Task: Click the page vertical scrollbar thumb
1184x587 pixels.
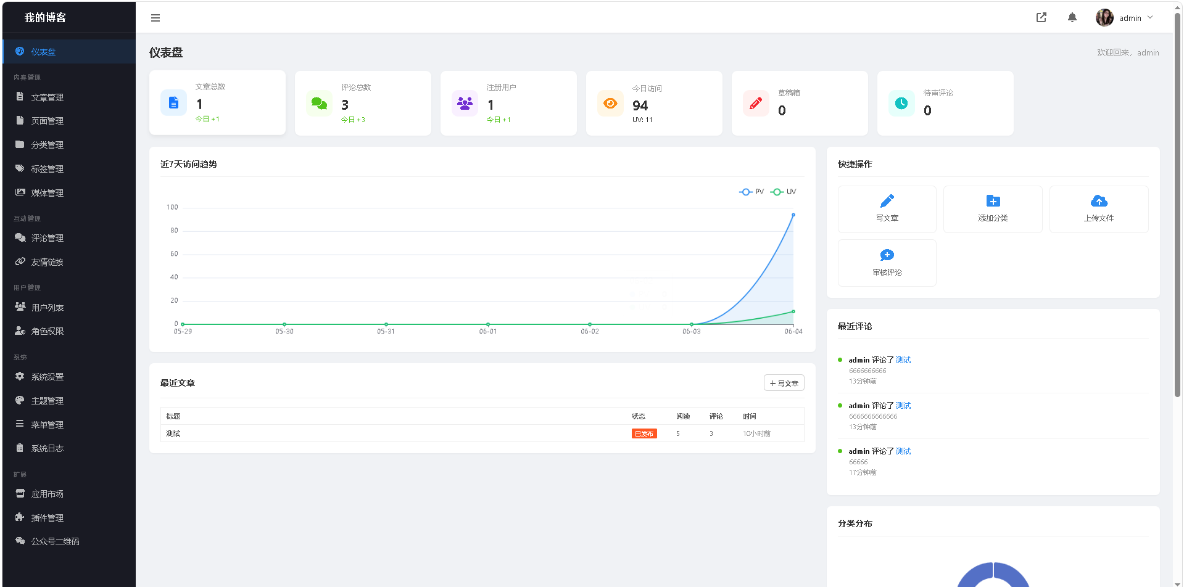Action: (x=1178, y=203)
